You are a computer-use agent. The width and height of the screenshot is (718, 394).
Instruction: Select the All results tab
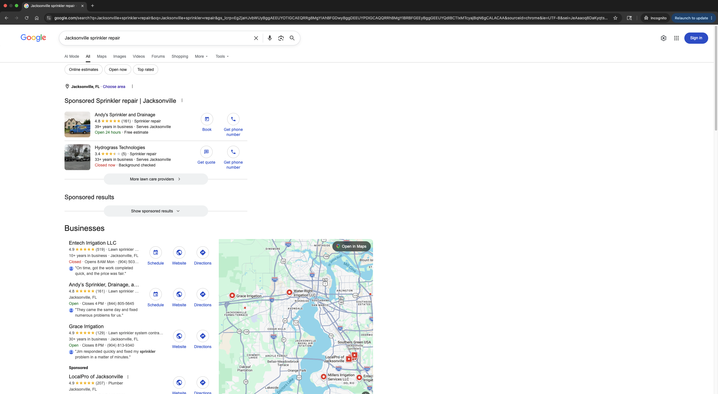[88, 56]
